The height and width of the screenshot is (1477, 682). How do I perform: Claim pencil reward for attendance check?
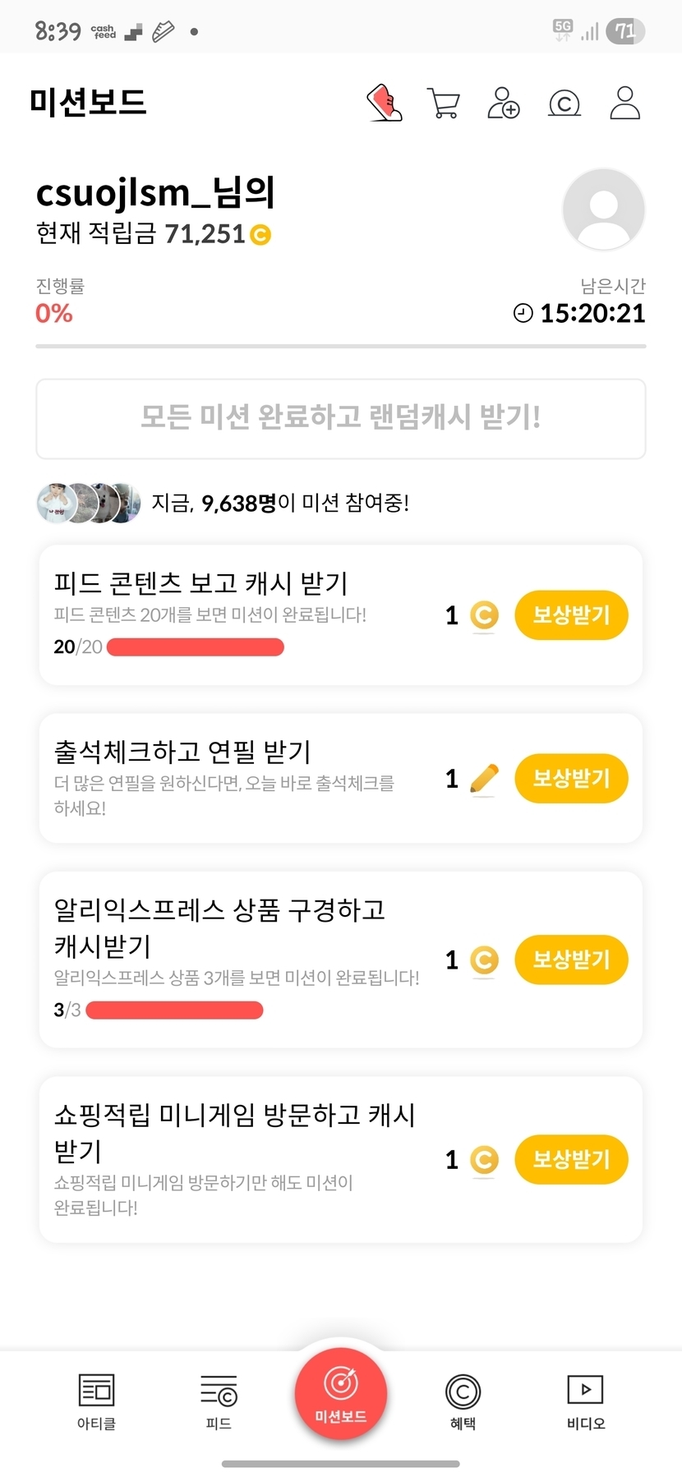click(571, 779)
